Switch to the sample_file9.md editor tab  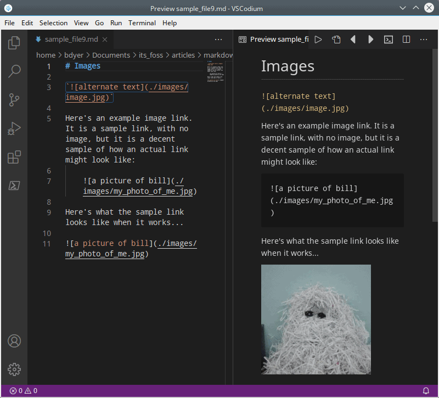(x=71, y=40)
